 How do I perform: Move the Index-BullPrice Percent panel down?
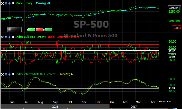click(x=9, y=37)
